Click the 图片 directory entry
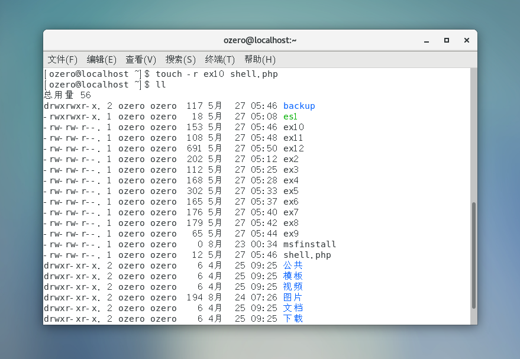This screenshot has width=520, height=359. click(x=293, y=297)
